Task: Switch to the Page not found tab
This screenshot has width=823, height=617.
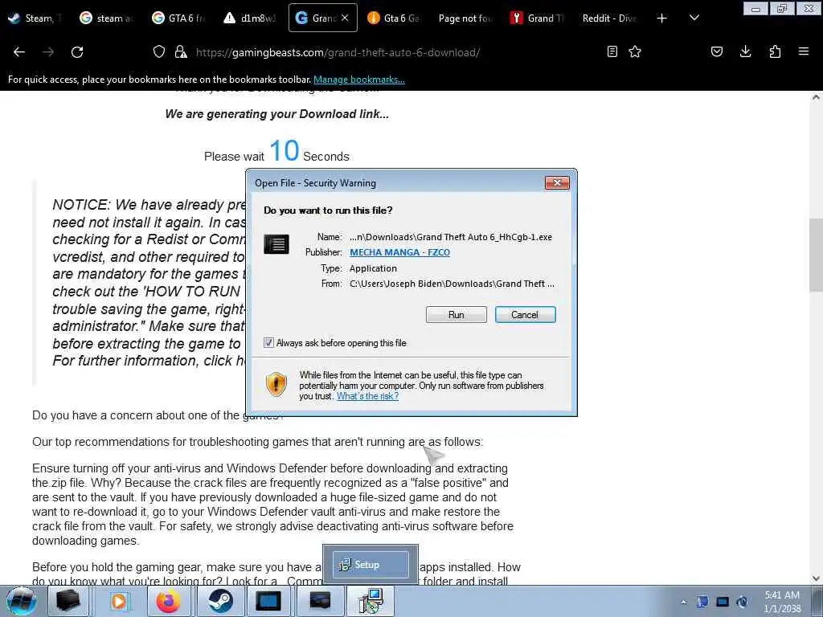Action: click(x=465, y=18)
